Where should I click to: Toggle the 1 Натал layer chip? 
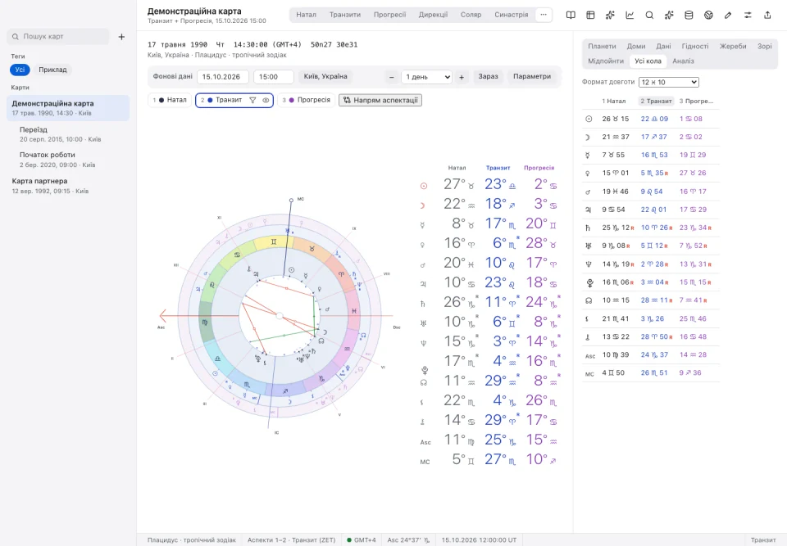170,100
